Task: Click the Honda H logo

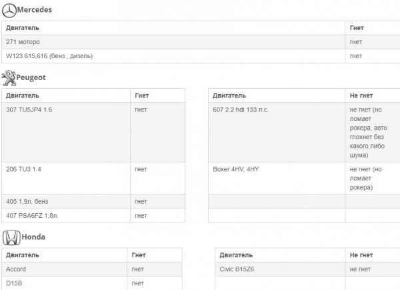Action: point(11,238)
